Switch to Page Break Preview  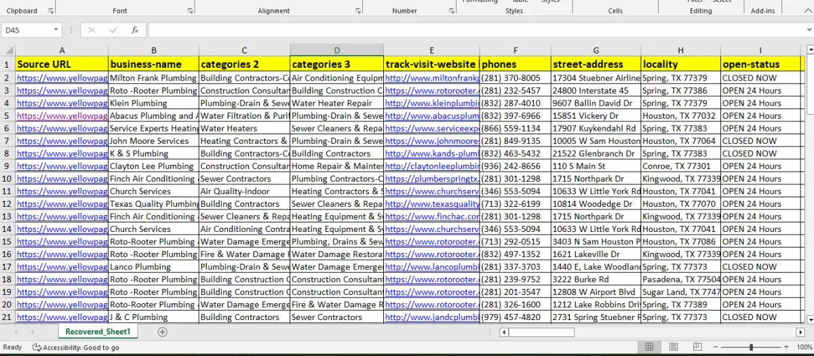tap(699, 347)
